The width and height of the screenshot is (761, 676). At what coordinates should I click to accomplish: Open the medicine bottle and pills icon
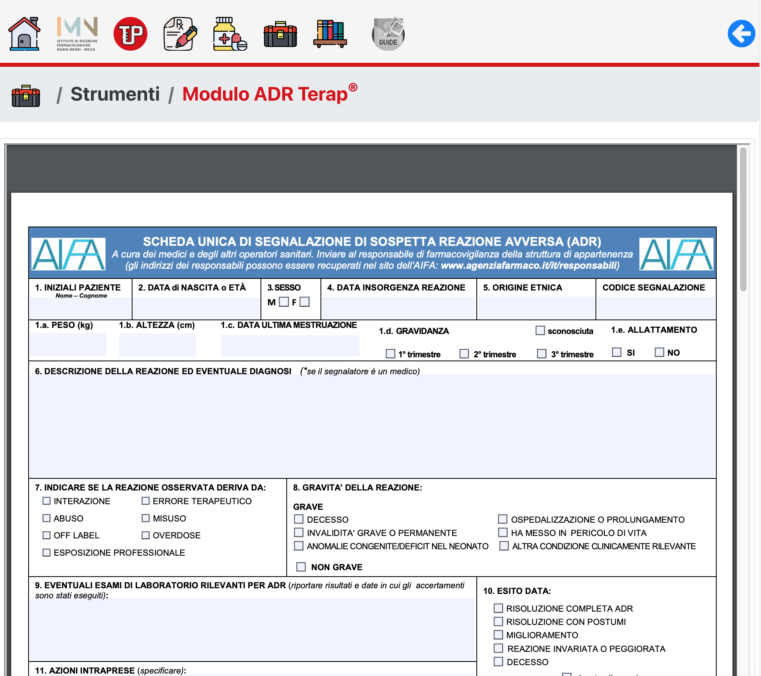[230, 34]
